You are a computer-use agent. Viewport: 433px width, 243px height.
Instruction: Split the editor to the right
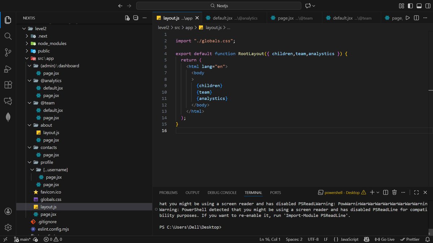point(417,18)
